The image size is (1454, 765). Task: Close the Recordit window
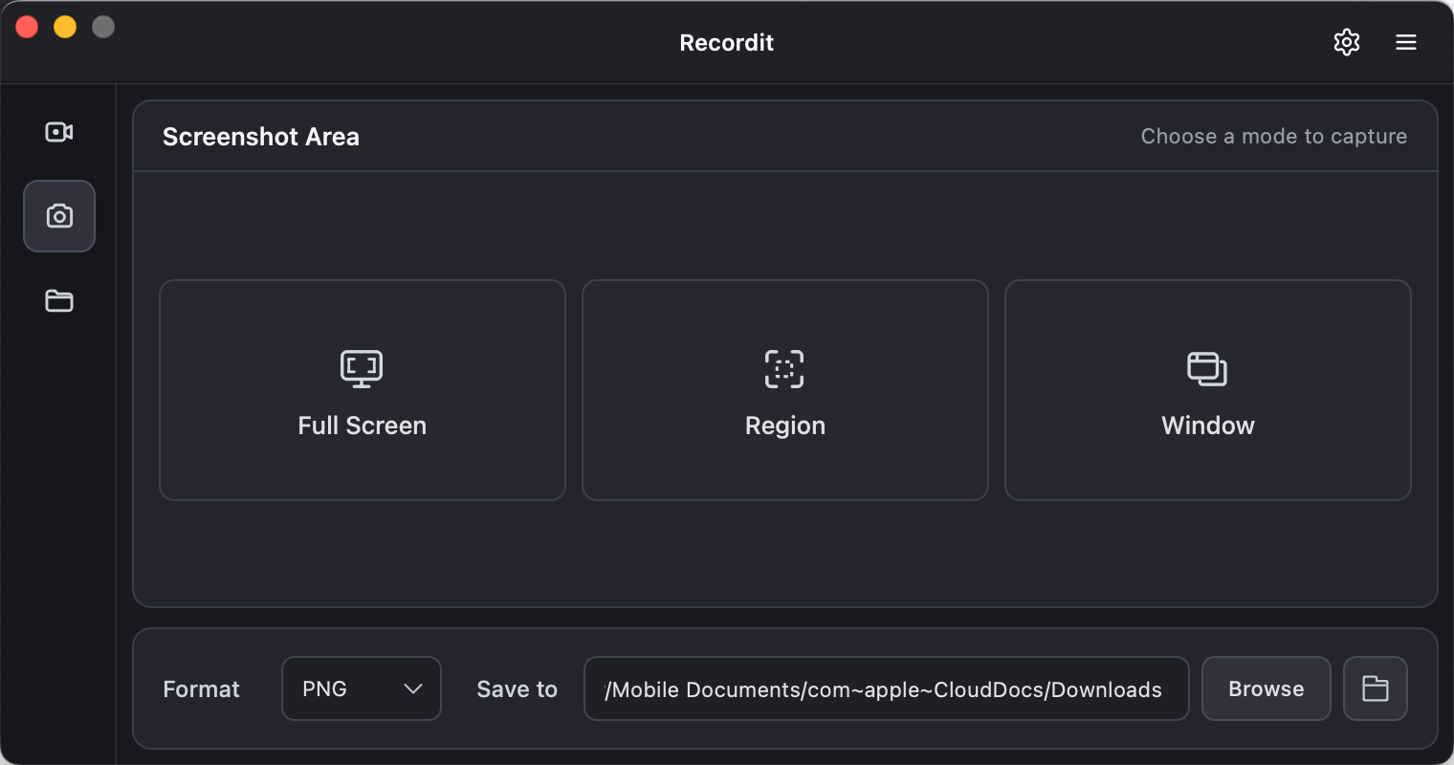[27, 27]
